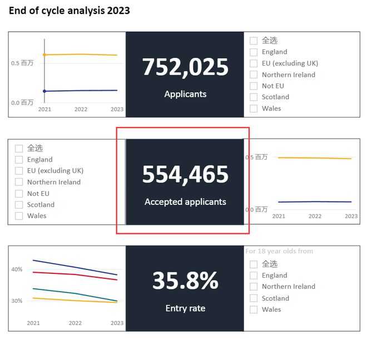Click the 35.8% Entry rate card
This screenshot has height=339, width=367.
coord(185,289)
